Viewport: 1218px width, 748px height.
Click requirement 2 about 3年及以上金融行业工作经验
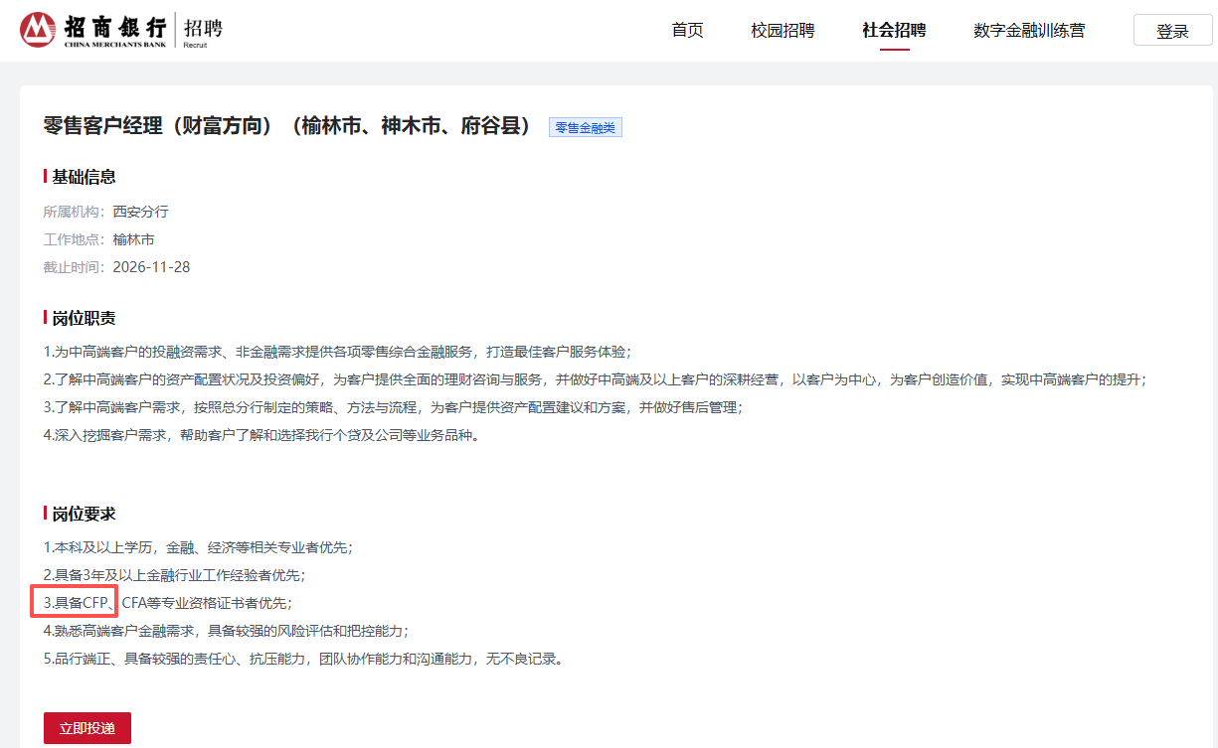[x=175, y=575]
